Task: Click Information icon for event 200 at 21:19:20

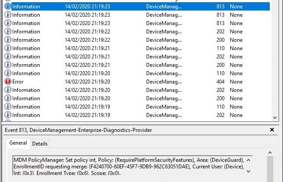Action: click(x=8, y=98)
